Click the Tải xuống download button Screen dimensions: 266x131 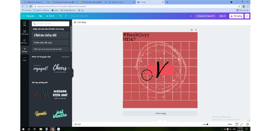tap(236, 16)
